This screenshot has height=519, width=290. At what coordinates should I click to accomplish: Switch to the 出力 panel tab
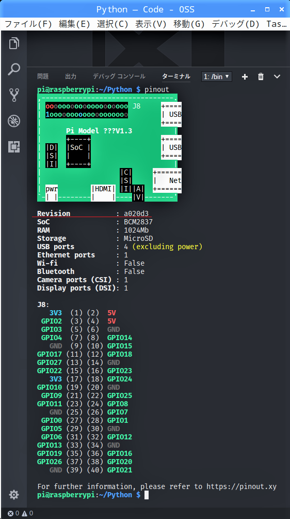71,77
